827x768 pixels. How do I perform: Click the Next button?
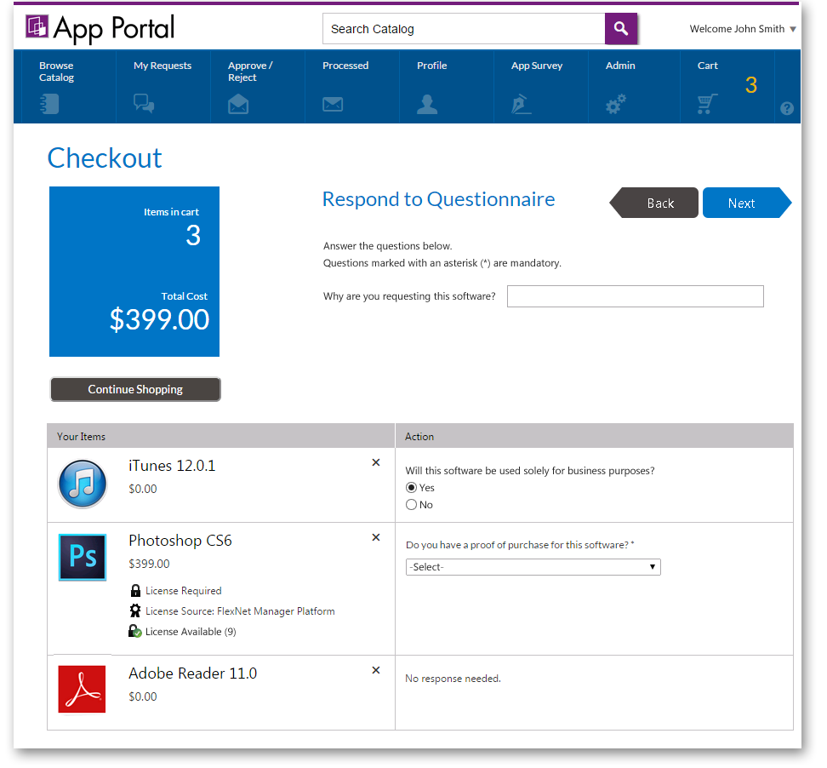pos(742,203)
